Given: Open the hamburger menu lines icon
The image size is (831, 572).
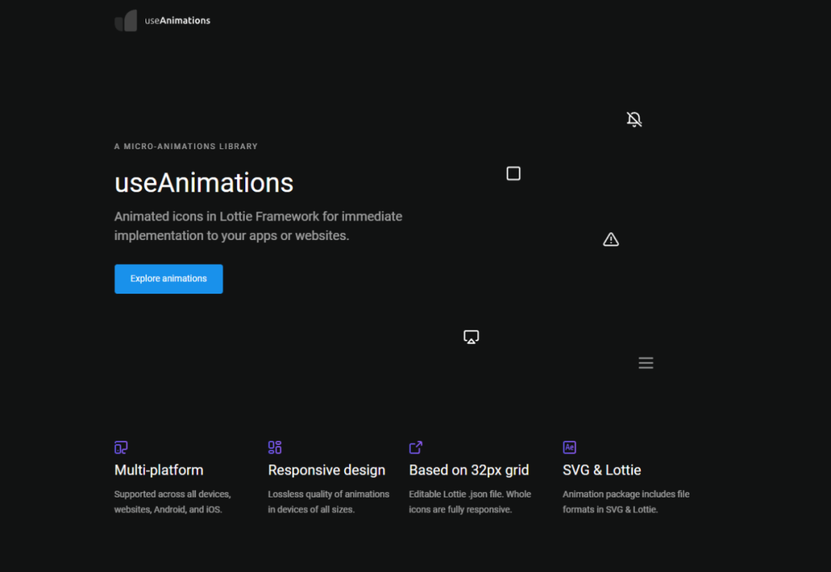Looking at the screenshot, I should tap(646, 363).
